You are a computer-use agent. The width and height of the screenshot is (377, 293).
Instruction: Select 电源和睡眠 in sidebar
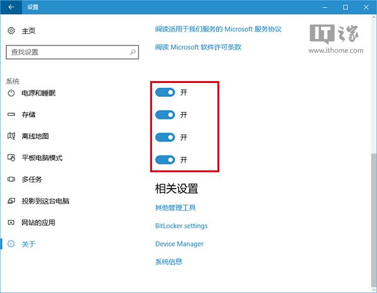(39, 93)
